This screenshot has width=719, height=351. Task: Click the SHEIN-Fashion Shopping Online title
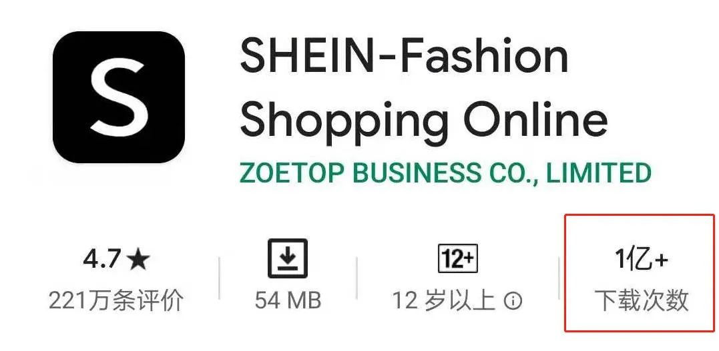click(424, 87)
